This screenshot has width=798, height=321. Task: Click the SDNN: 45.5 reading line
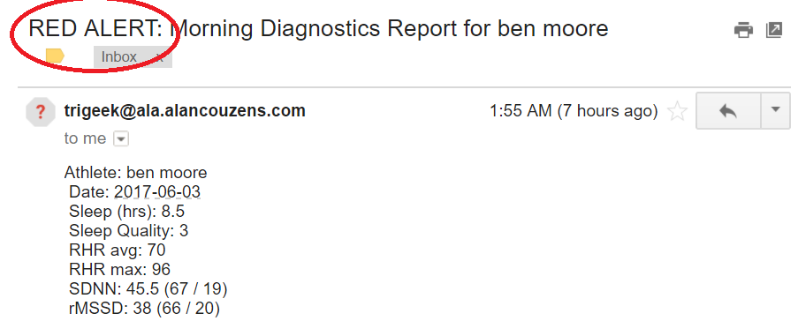tap(148, 289)
